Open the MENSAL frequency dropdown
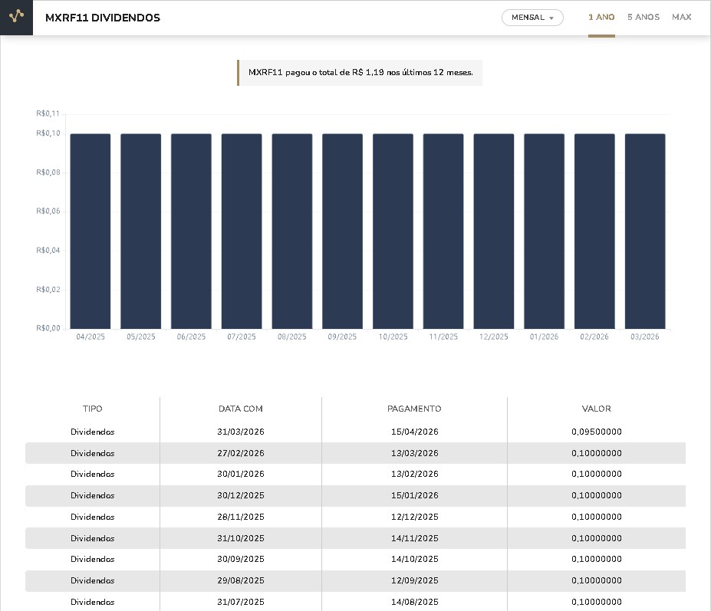Screen dimensions: 711x611 532,18
